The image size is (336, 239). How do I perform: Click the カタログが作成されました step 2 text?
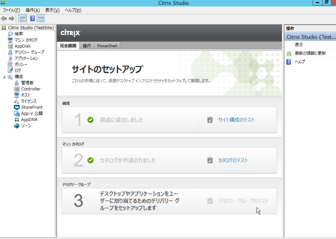pyautogui.click(x=128, y=160)
